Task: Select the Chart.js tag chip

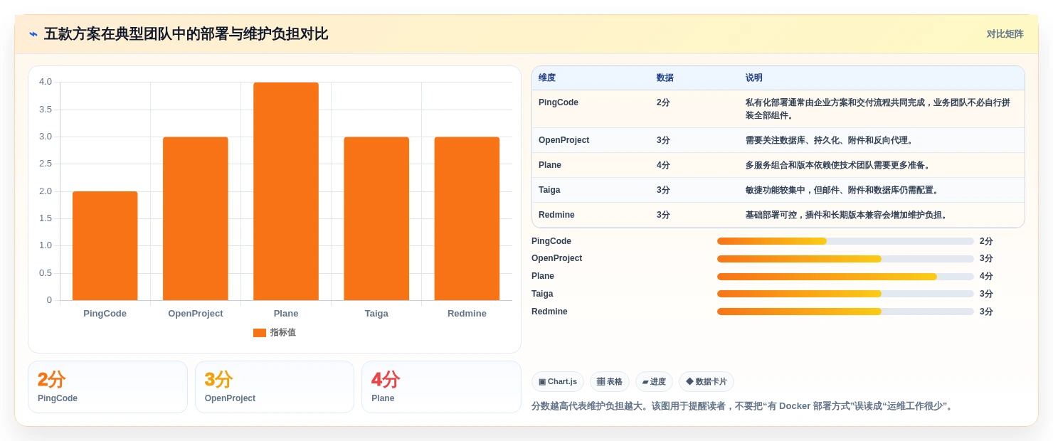Action: [558, 382]
